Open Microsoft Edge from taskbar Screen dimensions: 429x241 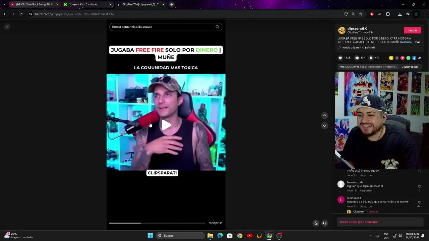tap(220, 236)
